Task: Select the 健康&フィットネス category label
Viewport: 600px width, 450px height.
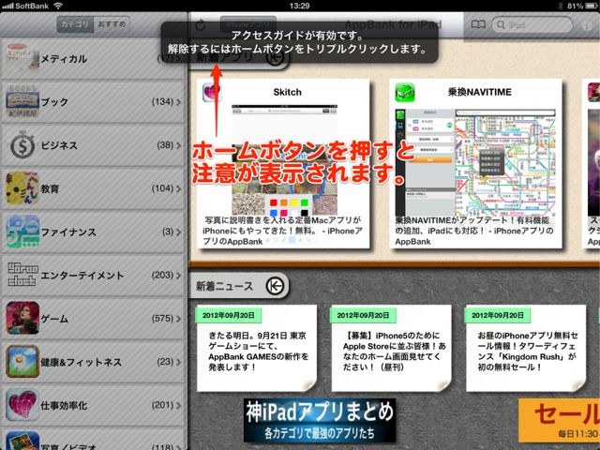Action: [82, 361]
